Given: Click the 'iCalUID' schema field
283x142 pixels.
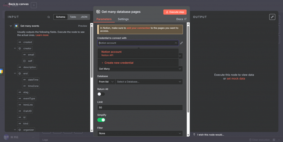Looking at the screenshot, I should [x=25, y=111].
